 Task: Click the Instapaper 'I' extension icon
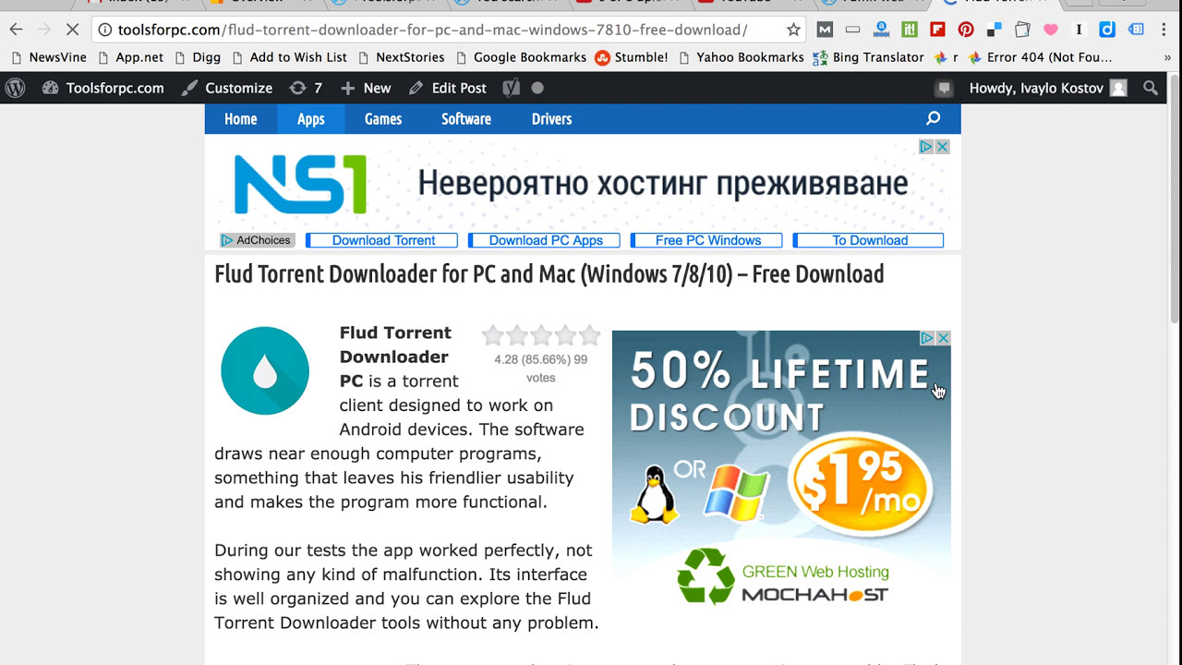point(1079,30)
